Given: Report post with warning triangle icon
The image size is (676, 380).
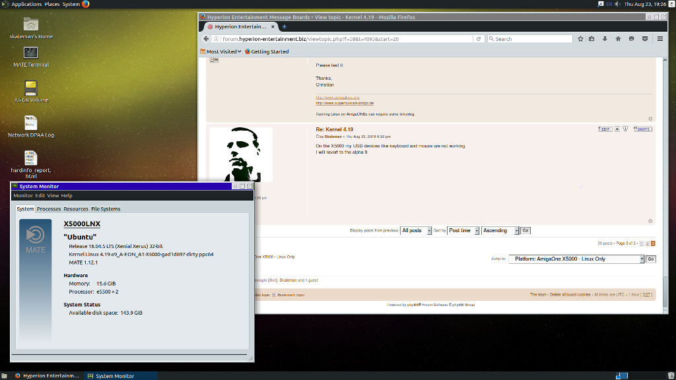Looking at the screenshot, I should [626, 129].
